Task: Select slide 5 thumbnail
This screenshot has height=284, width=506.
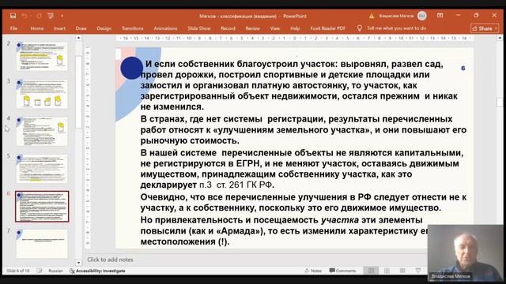Action: (42, 169)
